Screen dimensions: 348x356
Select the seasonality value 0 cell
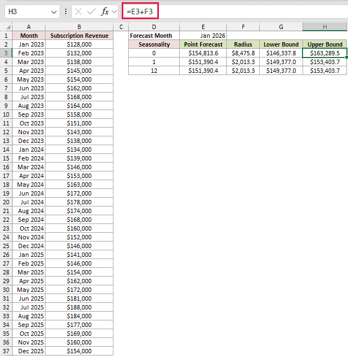tap(154, 53)
